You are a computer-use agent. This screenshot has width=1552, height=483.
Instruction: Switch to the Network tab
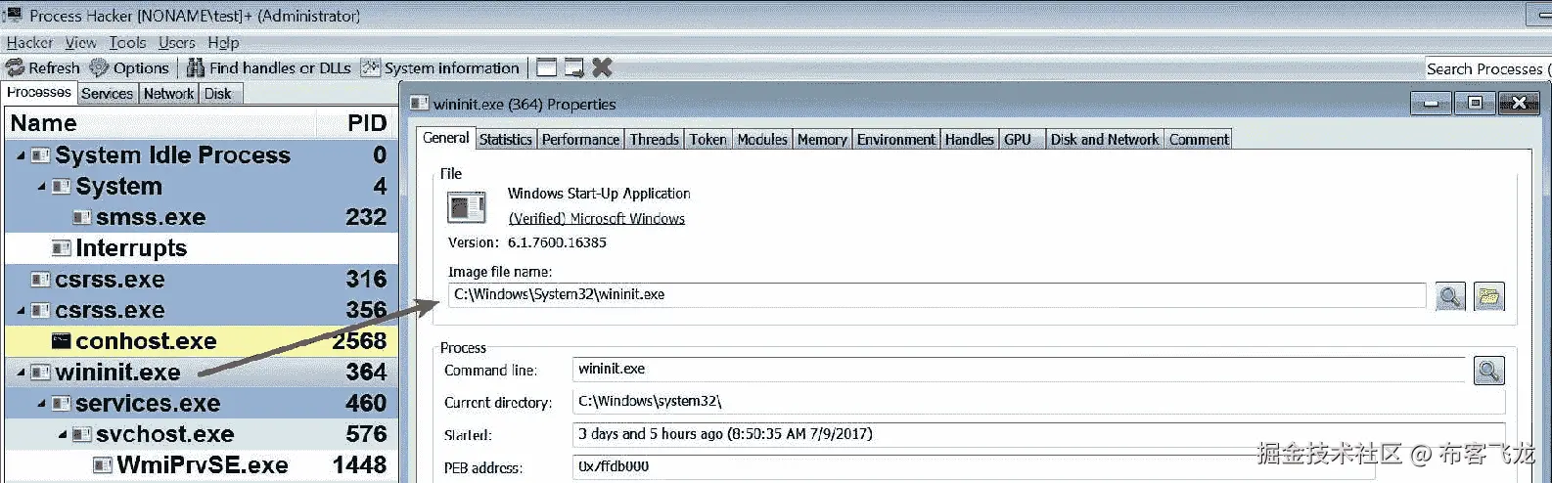168,94
